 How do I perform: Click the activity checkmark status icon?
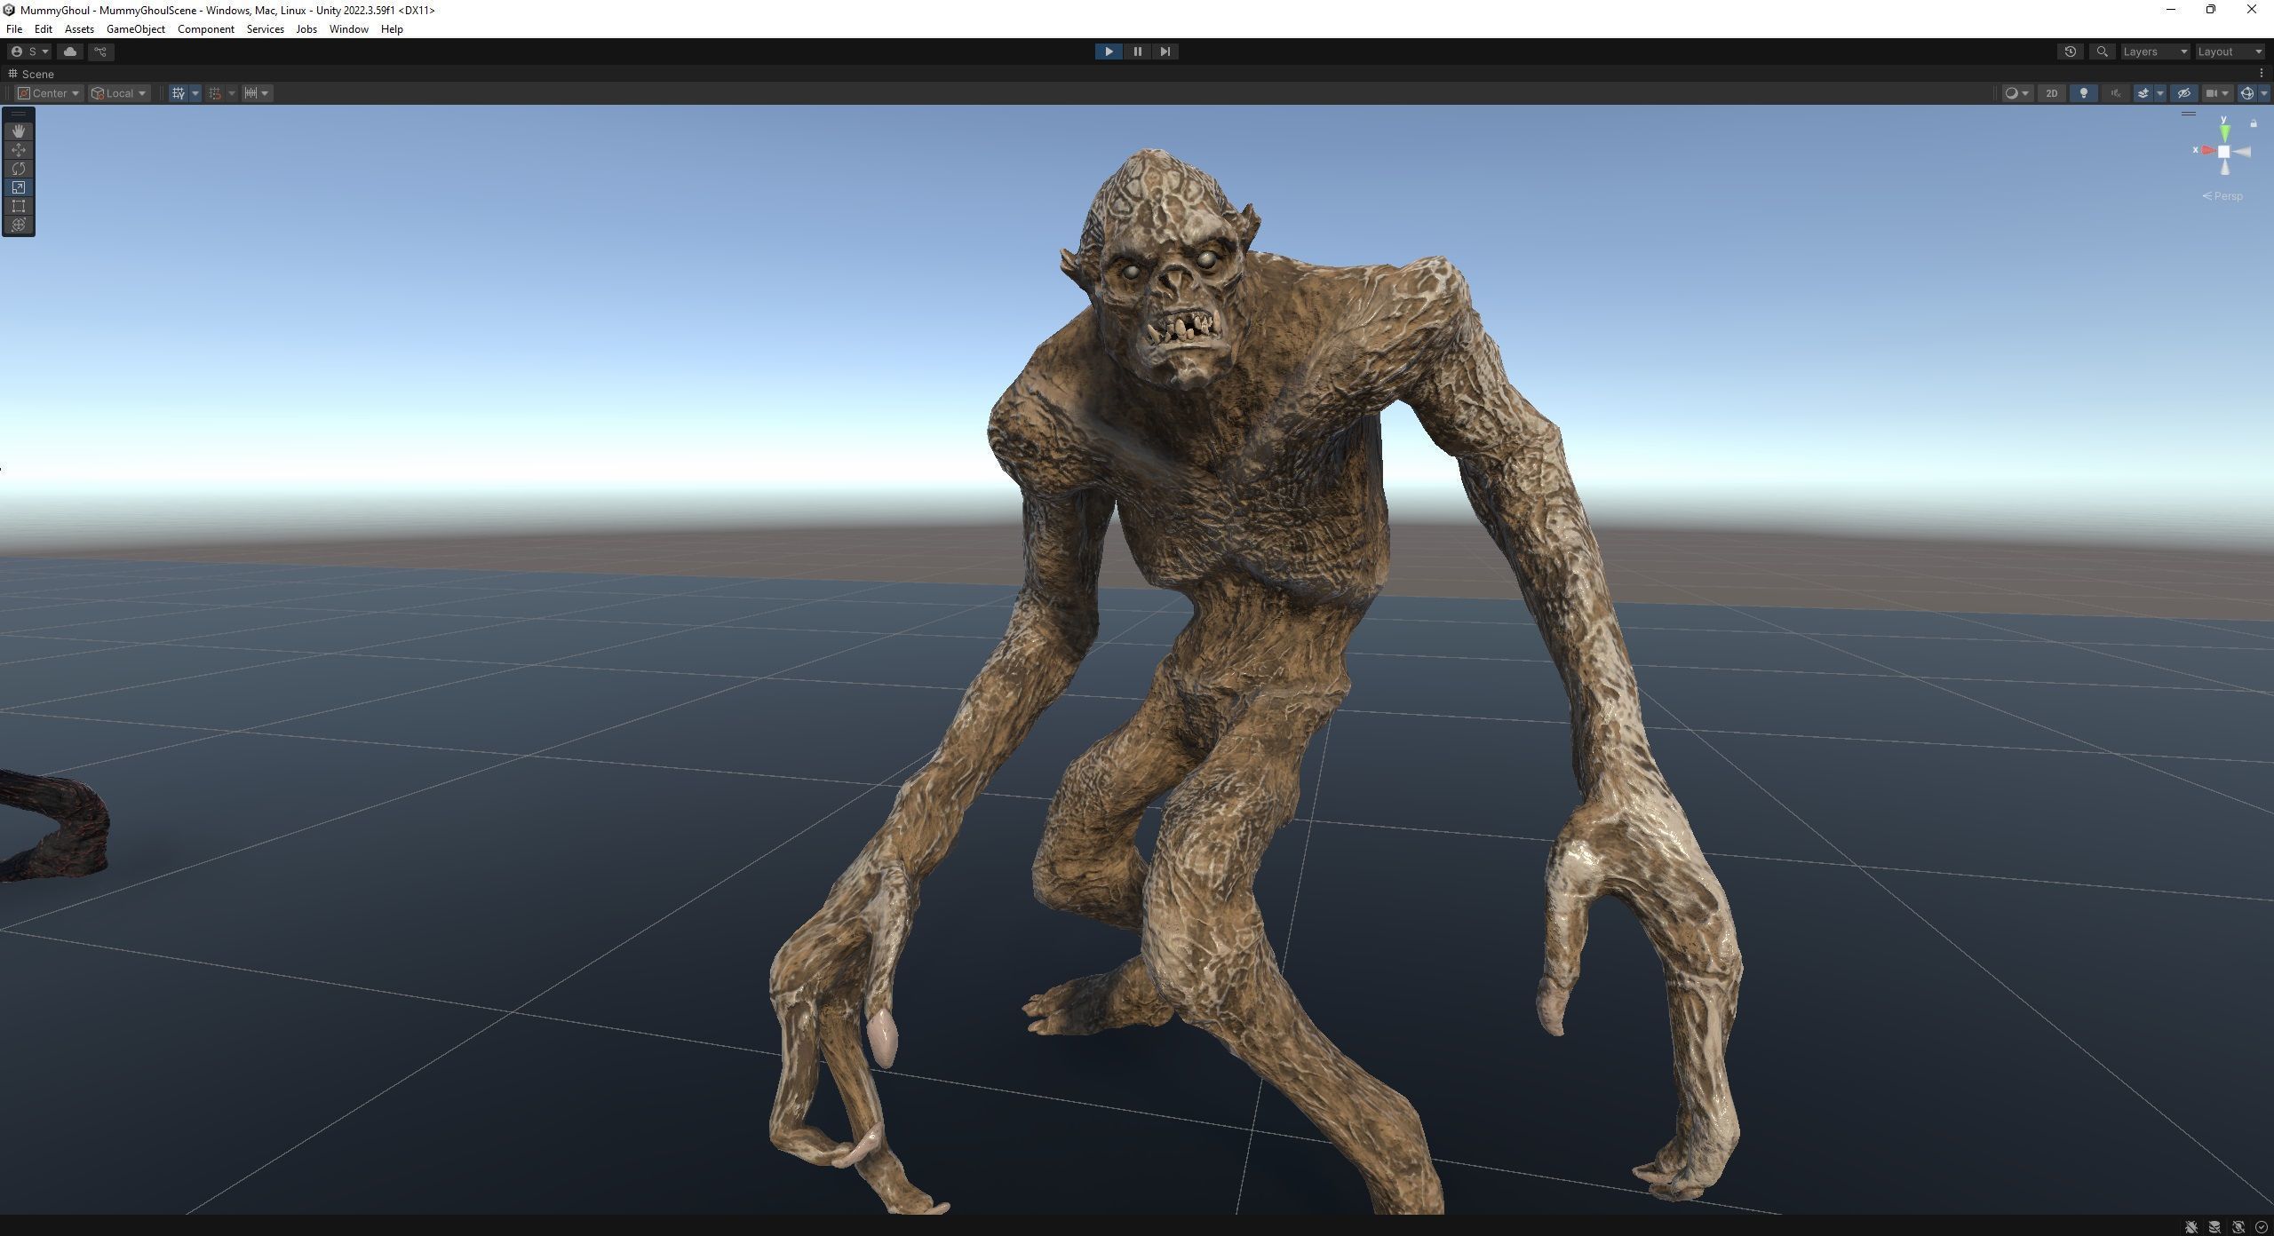pos(2262,1227)
